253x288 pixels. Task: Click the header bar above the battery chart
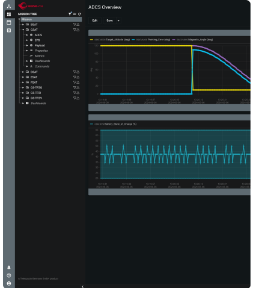pyautogui.click(x=169, y=117)
